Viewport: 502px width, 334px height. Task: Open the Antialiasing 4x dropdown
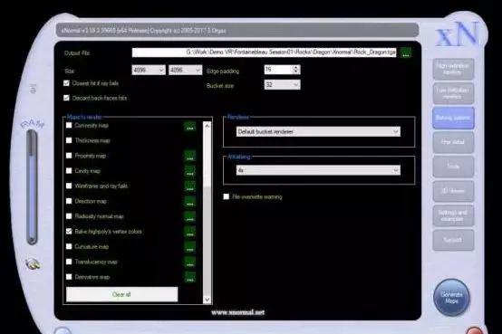point(318,170)
